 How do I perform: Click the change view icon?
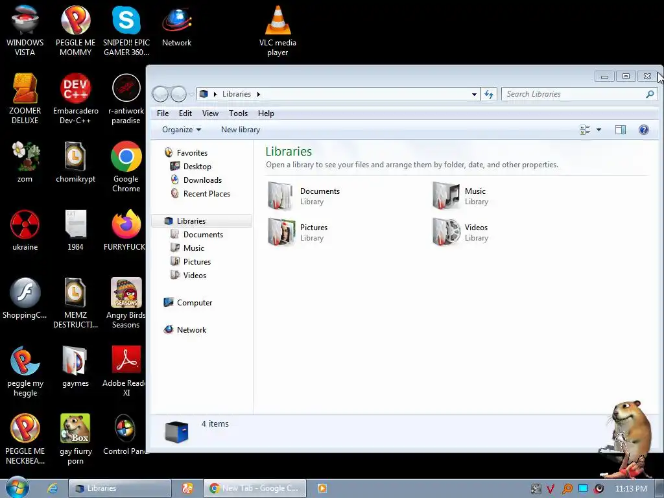(x=585, y=130)
